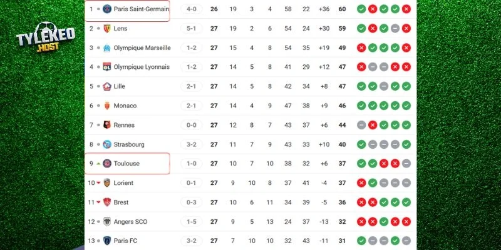
Task: Click the Paris FC club crest
Action: (x=107, y=241)
